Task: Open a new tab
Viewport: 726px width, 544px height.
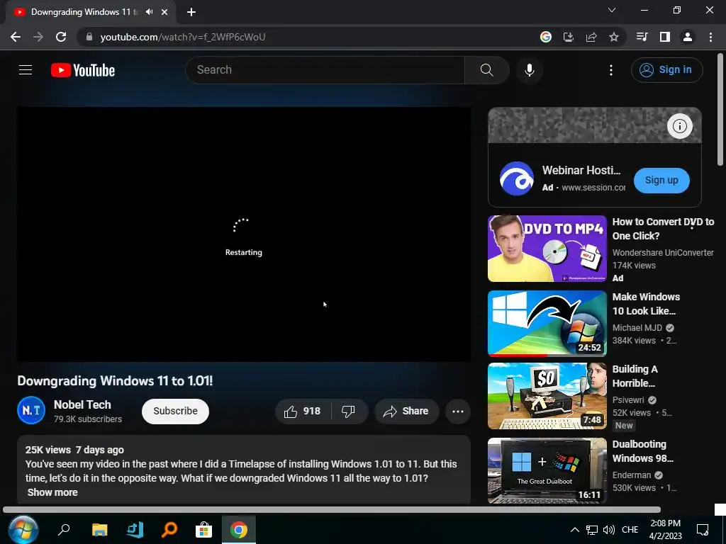Action: (x=191, y=13)
